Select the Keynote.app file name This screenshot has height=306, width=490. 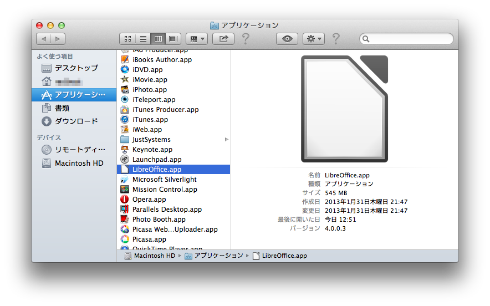pyautogui.click(x=152, y=150)
